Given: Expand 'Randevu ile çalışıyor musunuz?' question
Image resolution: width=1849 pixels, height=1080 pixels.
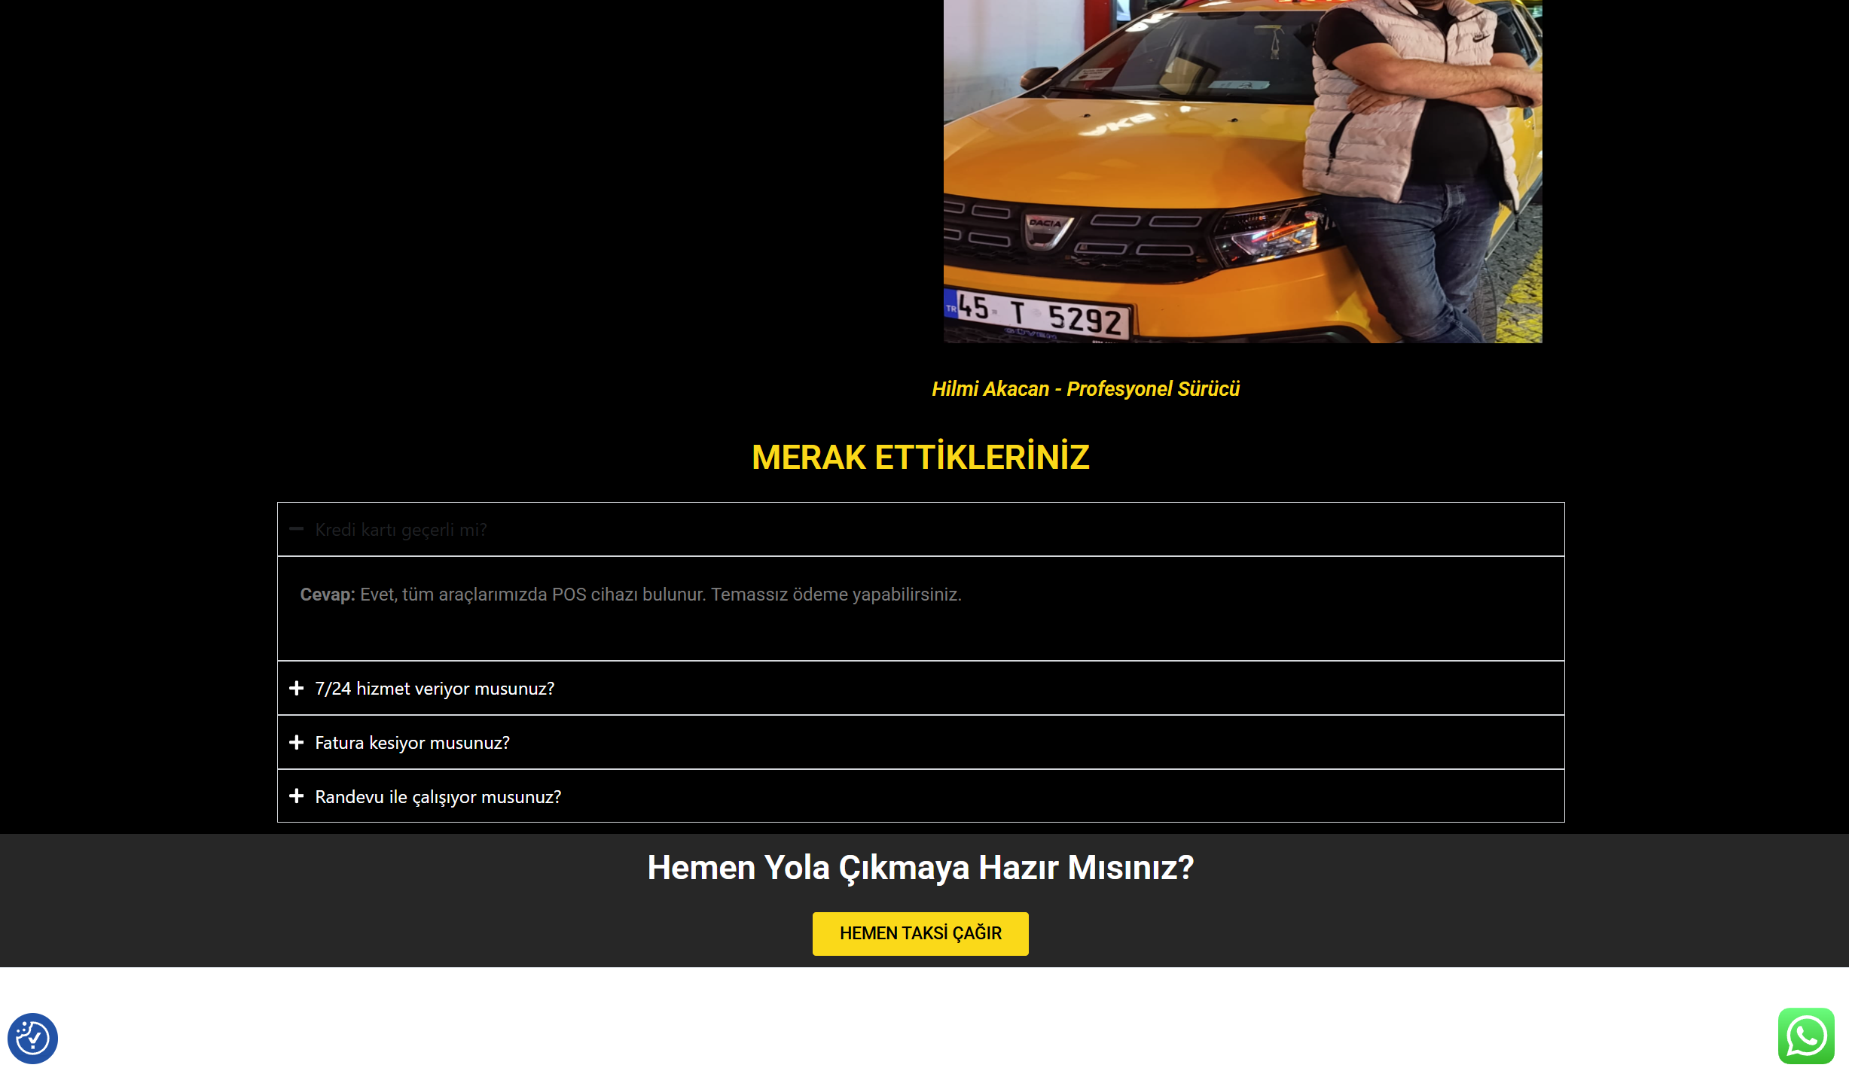Looking at the screenshot, I should click(438, 797).
